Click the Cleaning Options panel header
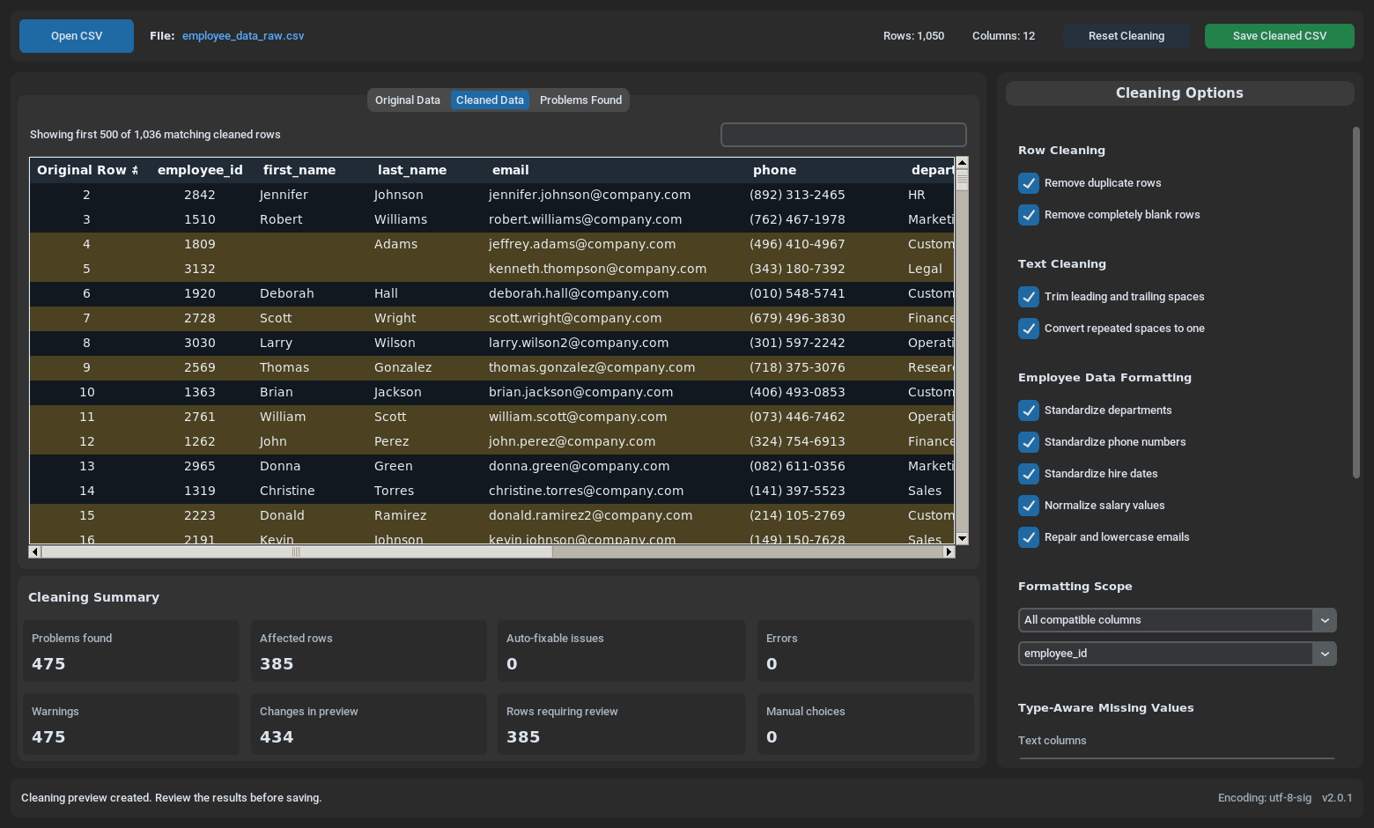 point(1179,93)
